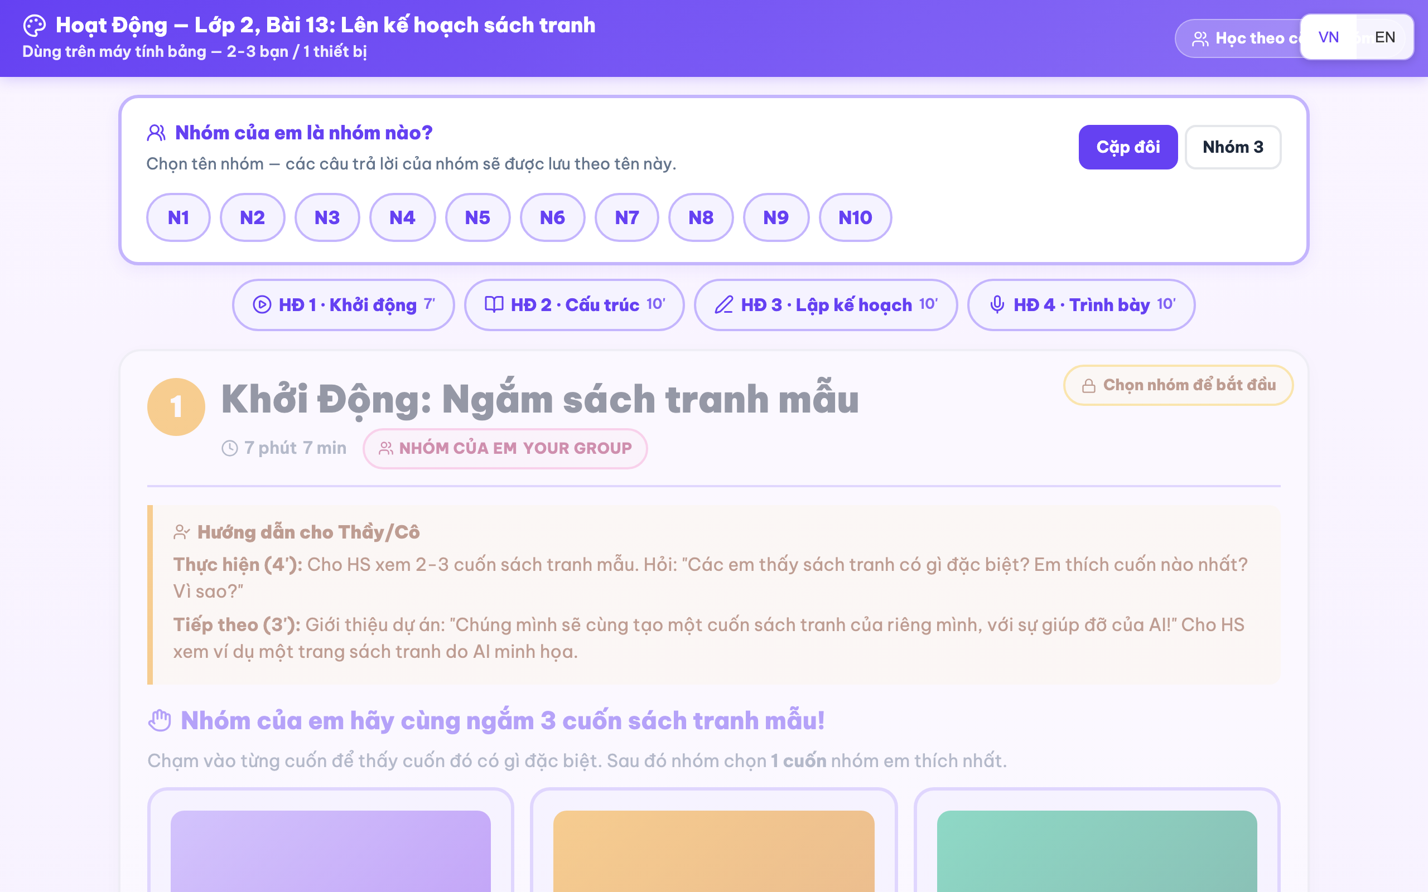
Task: Click the hand icon beside "Nhóm của em hãy cùng ngắm"
Action: pyautogui.click(x=160, y=721)
